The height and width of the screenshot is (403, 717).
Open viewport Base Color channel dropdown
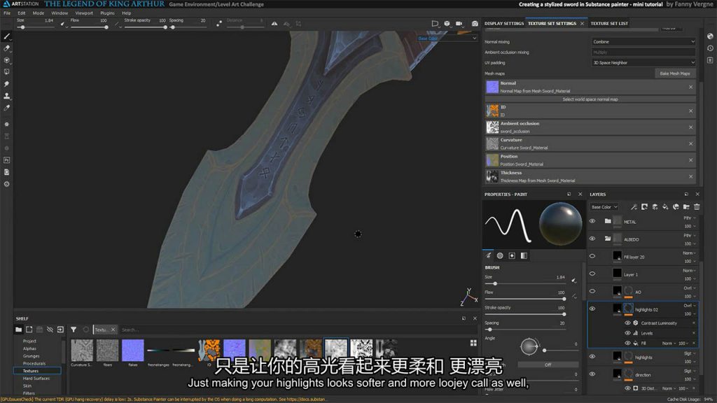447,38
